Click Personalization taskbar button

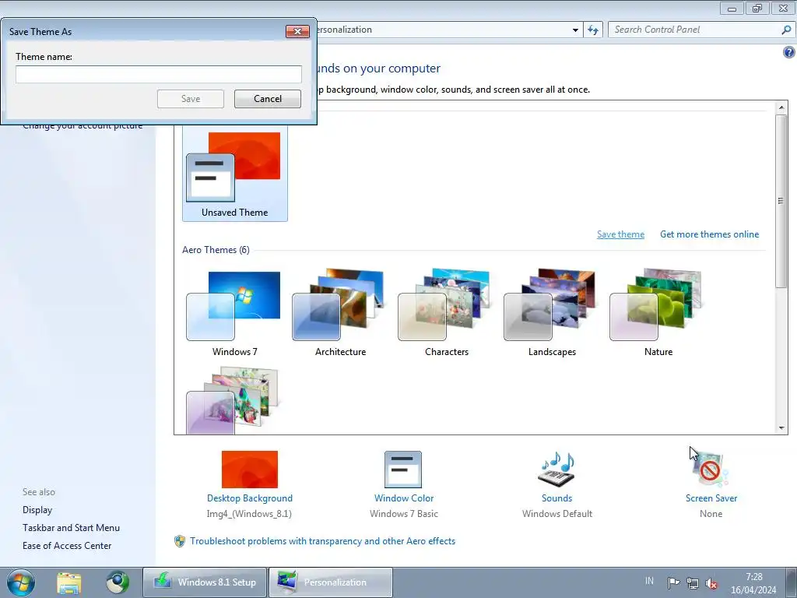click(x=330, y=582)
